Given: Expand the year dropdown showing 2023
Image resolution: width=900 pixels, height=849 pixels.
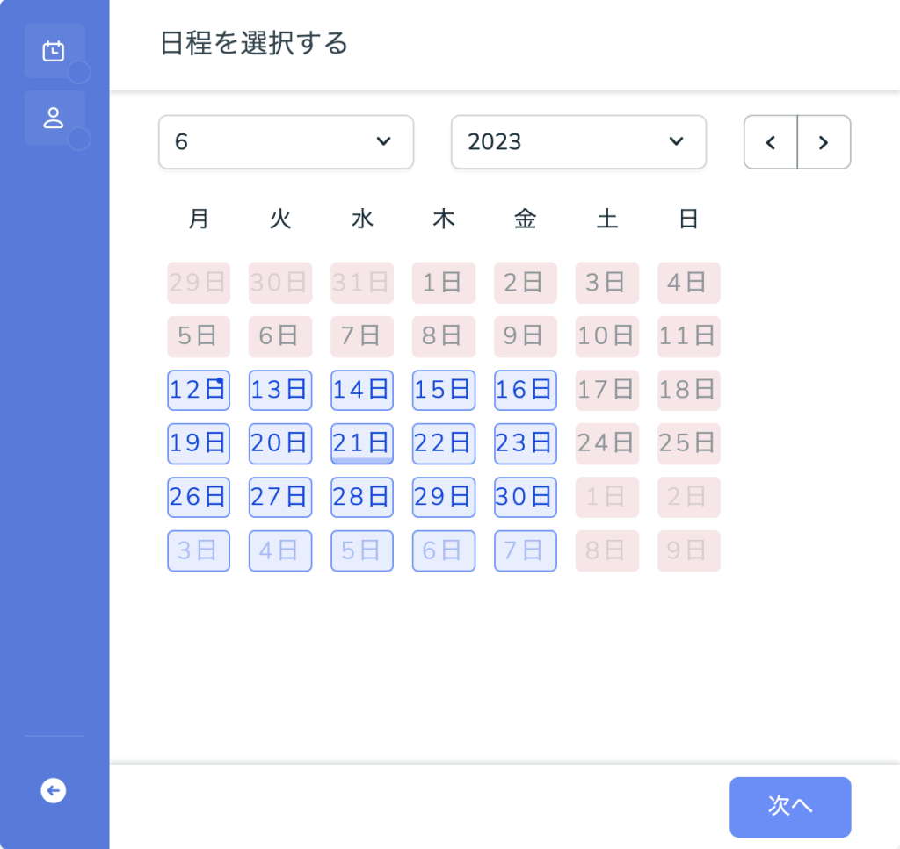Looking at the screenshot, I should tap(578, 142).
